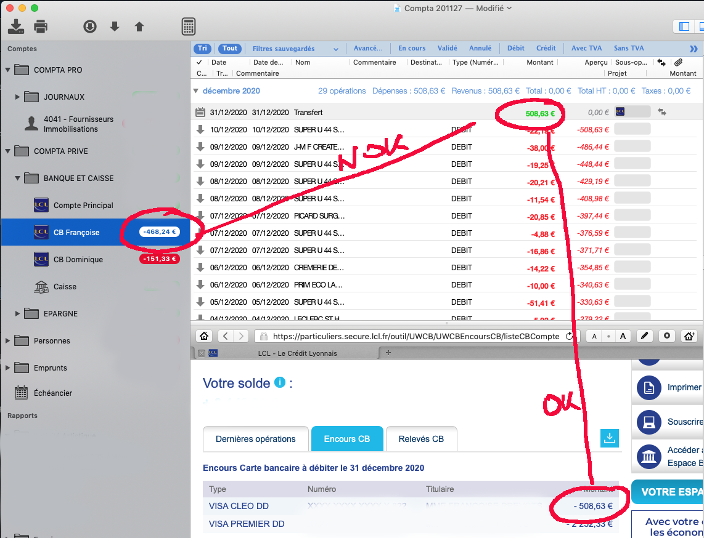
Task: Go back with browser back arrow
Action: (x=226, y=336)
